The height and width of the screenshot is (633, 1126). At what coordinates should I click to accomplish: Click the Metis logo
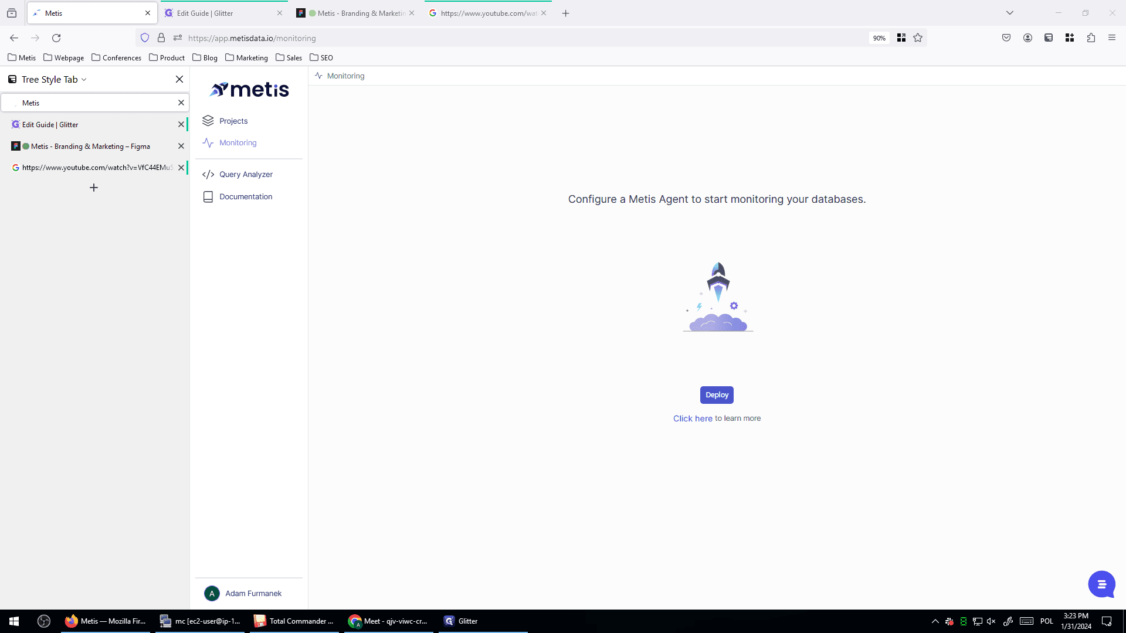pyautogui.click(x=249, y=90)
